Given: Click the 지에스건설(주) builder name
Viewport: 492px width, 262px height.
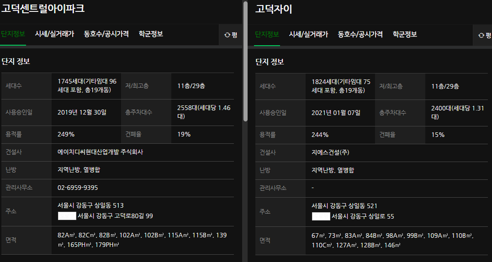Looking at the screenshot, I should point(330,152).
